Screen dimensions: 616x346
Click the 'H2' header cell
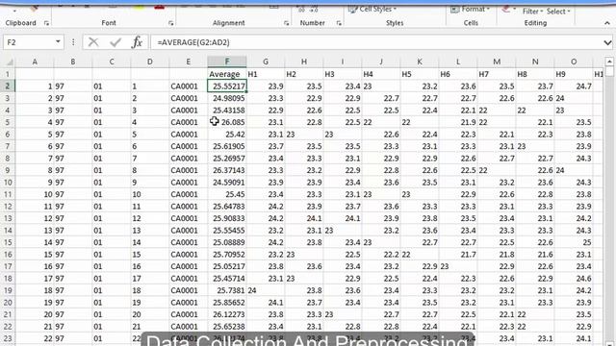304,74
